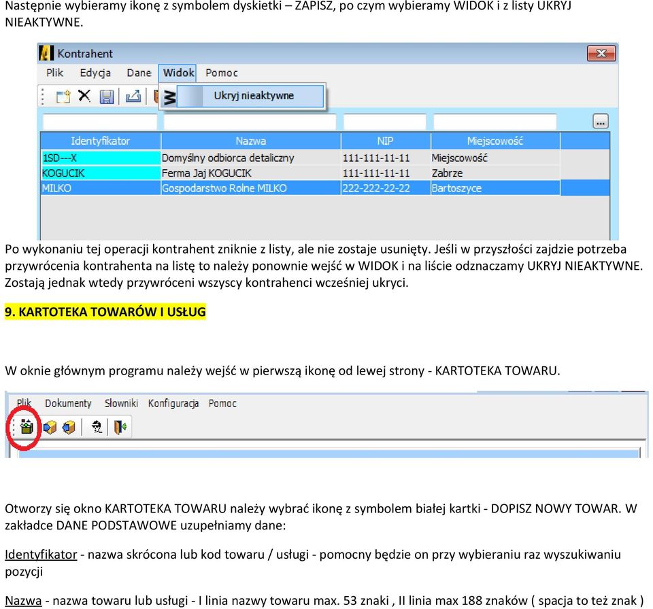Open Plik menu in Kontrahent window

point(54,73)
